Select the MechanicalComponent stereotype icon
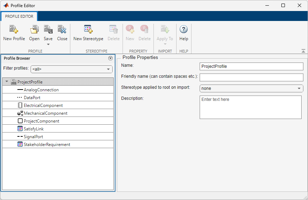Screen dimensions: 308x200 point(20,113)
